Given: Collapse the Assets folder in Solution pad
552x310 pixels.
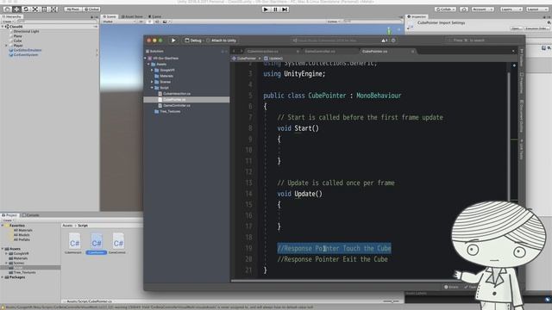Looking at the screenshot, I should click(149, 65).
